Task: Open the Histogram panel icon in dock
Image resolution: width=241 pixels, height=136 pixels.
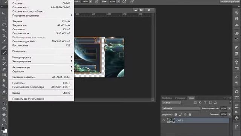Action: (x=236, y=25)
